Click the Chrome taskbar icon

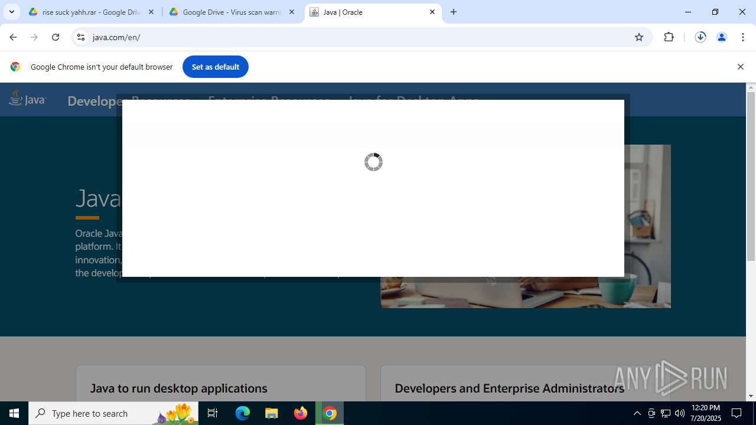pyautogui.click(x=330, y=413)
